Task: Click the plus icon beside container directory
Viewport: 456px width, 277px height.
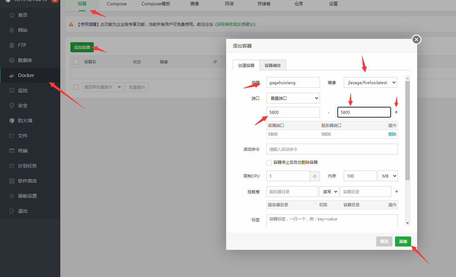Action: [396, 192]
